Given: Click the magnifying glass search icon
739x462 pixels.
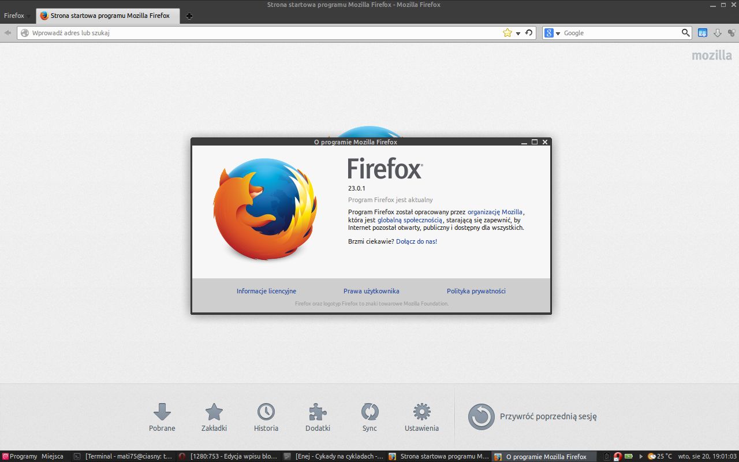Looking at the screenshot, I should click(686, 33).
